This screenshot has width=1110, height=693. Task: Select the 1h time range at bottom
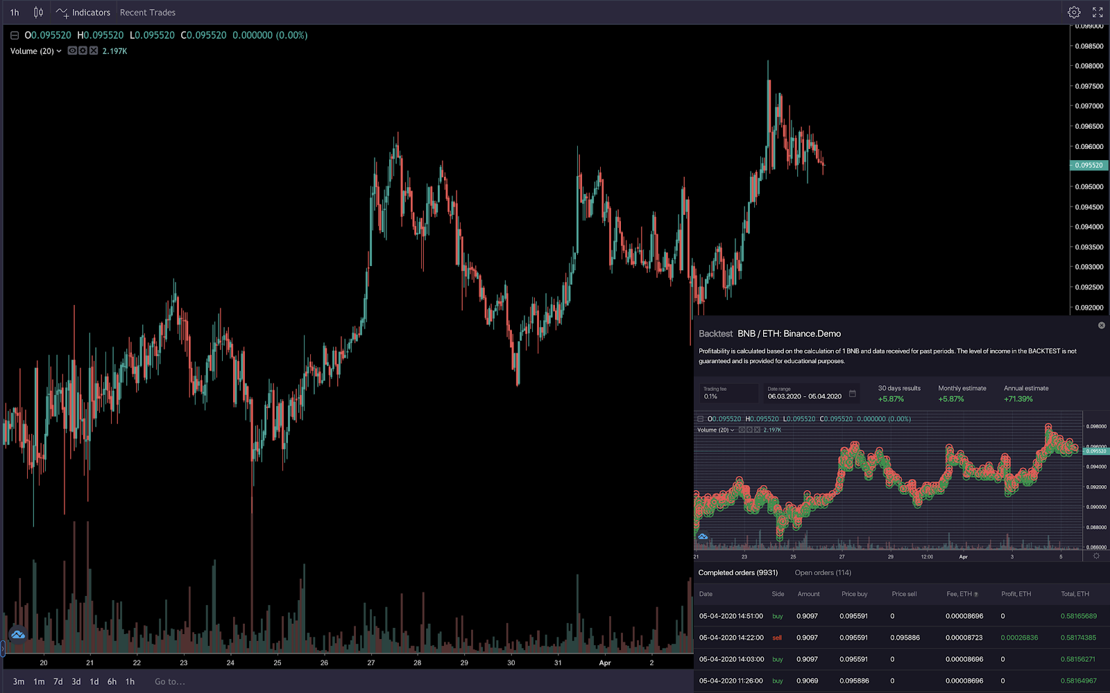tap(130, 682)
